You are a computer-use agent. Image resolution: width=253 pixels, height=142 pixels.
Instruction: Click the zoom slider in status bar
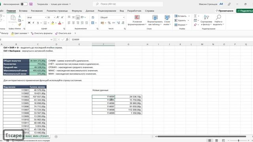[x=238, y=140]
